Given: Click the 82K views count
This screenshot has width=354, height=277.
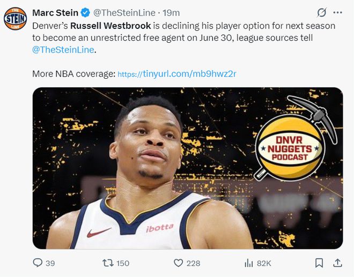Looking at the screenshot, I should click(x=264, y=263).
